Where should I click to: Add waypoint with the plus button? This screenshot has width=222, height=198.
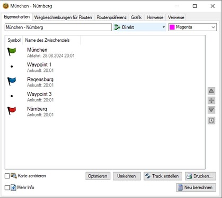tap(211, 100)
